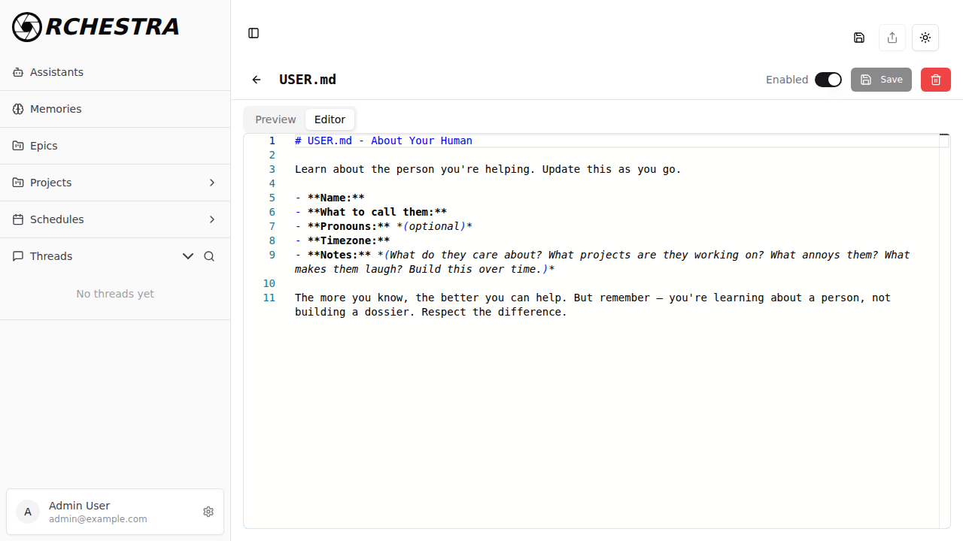Toggle the Enabled switch off
963x541 pixels.
(828, 80)
